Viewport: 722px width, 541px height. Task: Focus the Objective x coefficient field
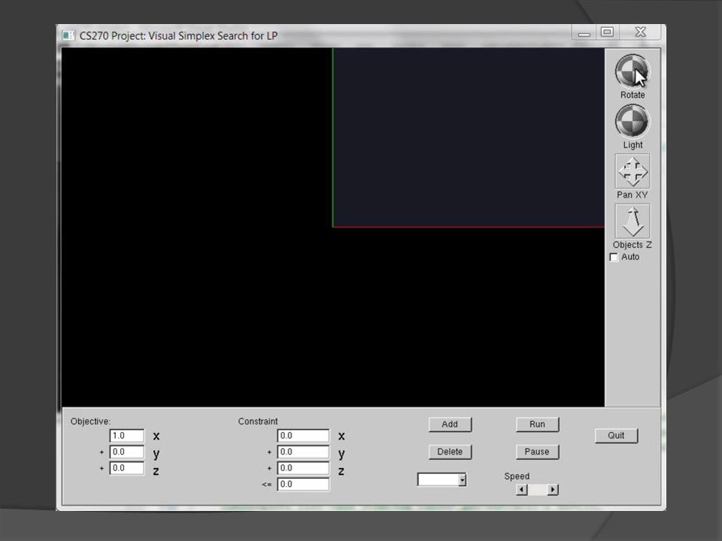point(126,436)
